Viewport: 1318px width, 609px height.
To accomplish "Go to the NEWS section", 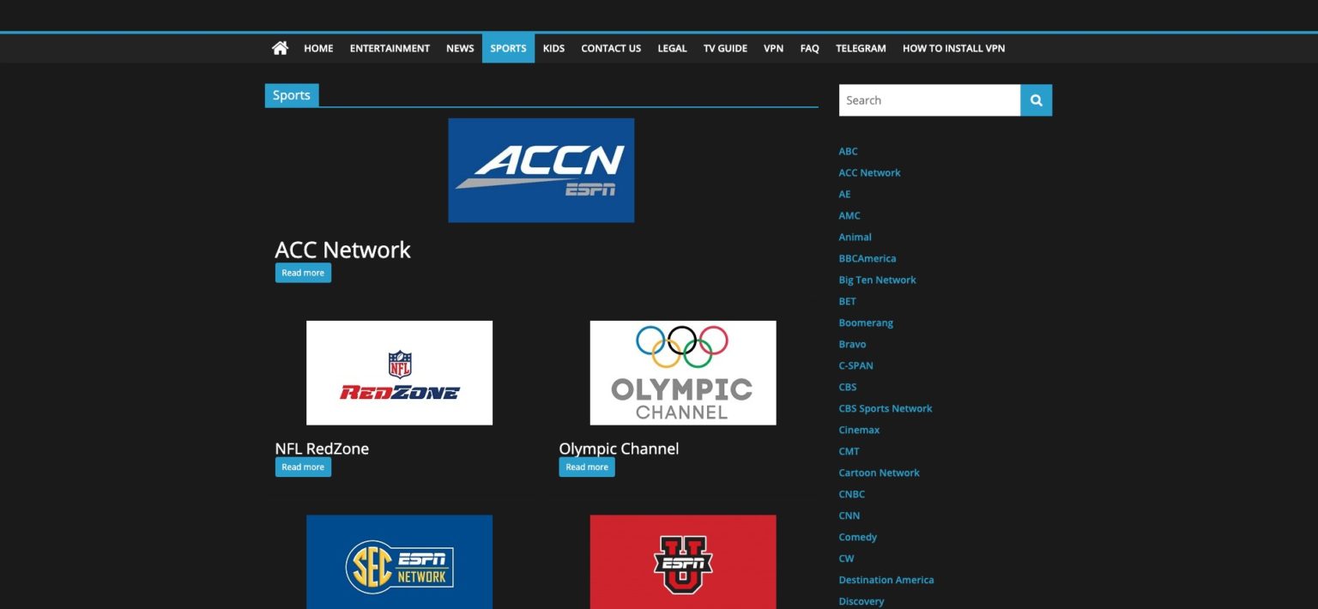I will click(x=460, y=48).
